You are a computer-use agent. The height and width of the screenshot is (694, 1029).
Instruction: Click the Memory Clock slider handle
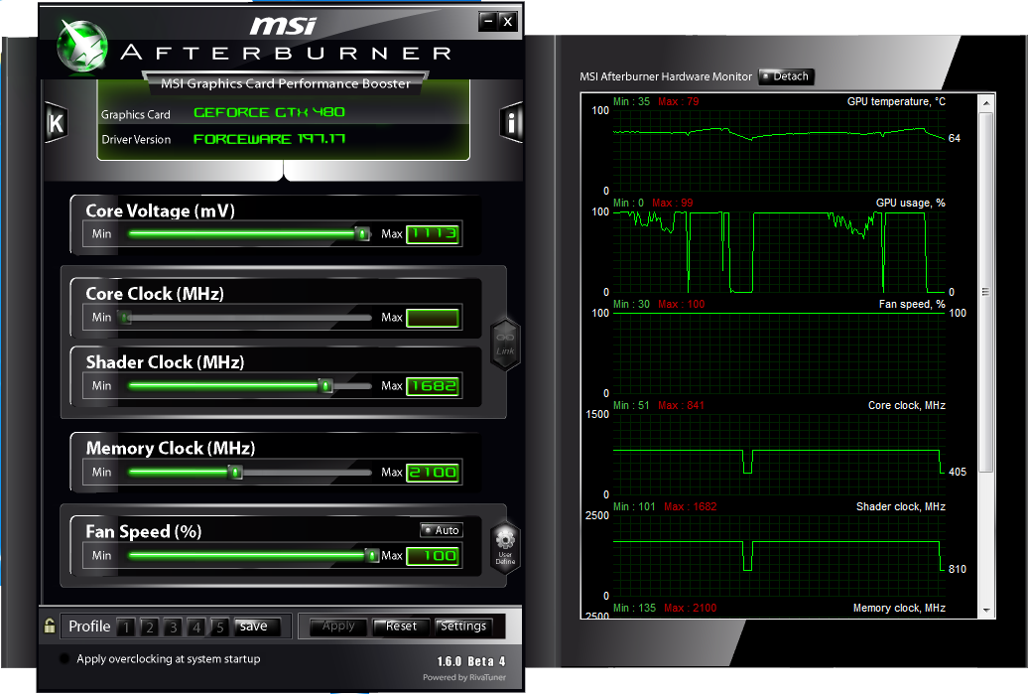pyautogui.click(x=235, y=473)
